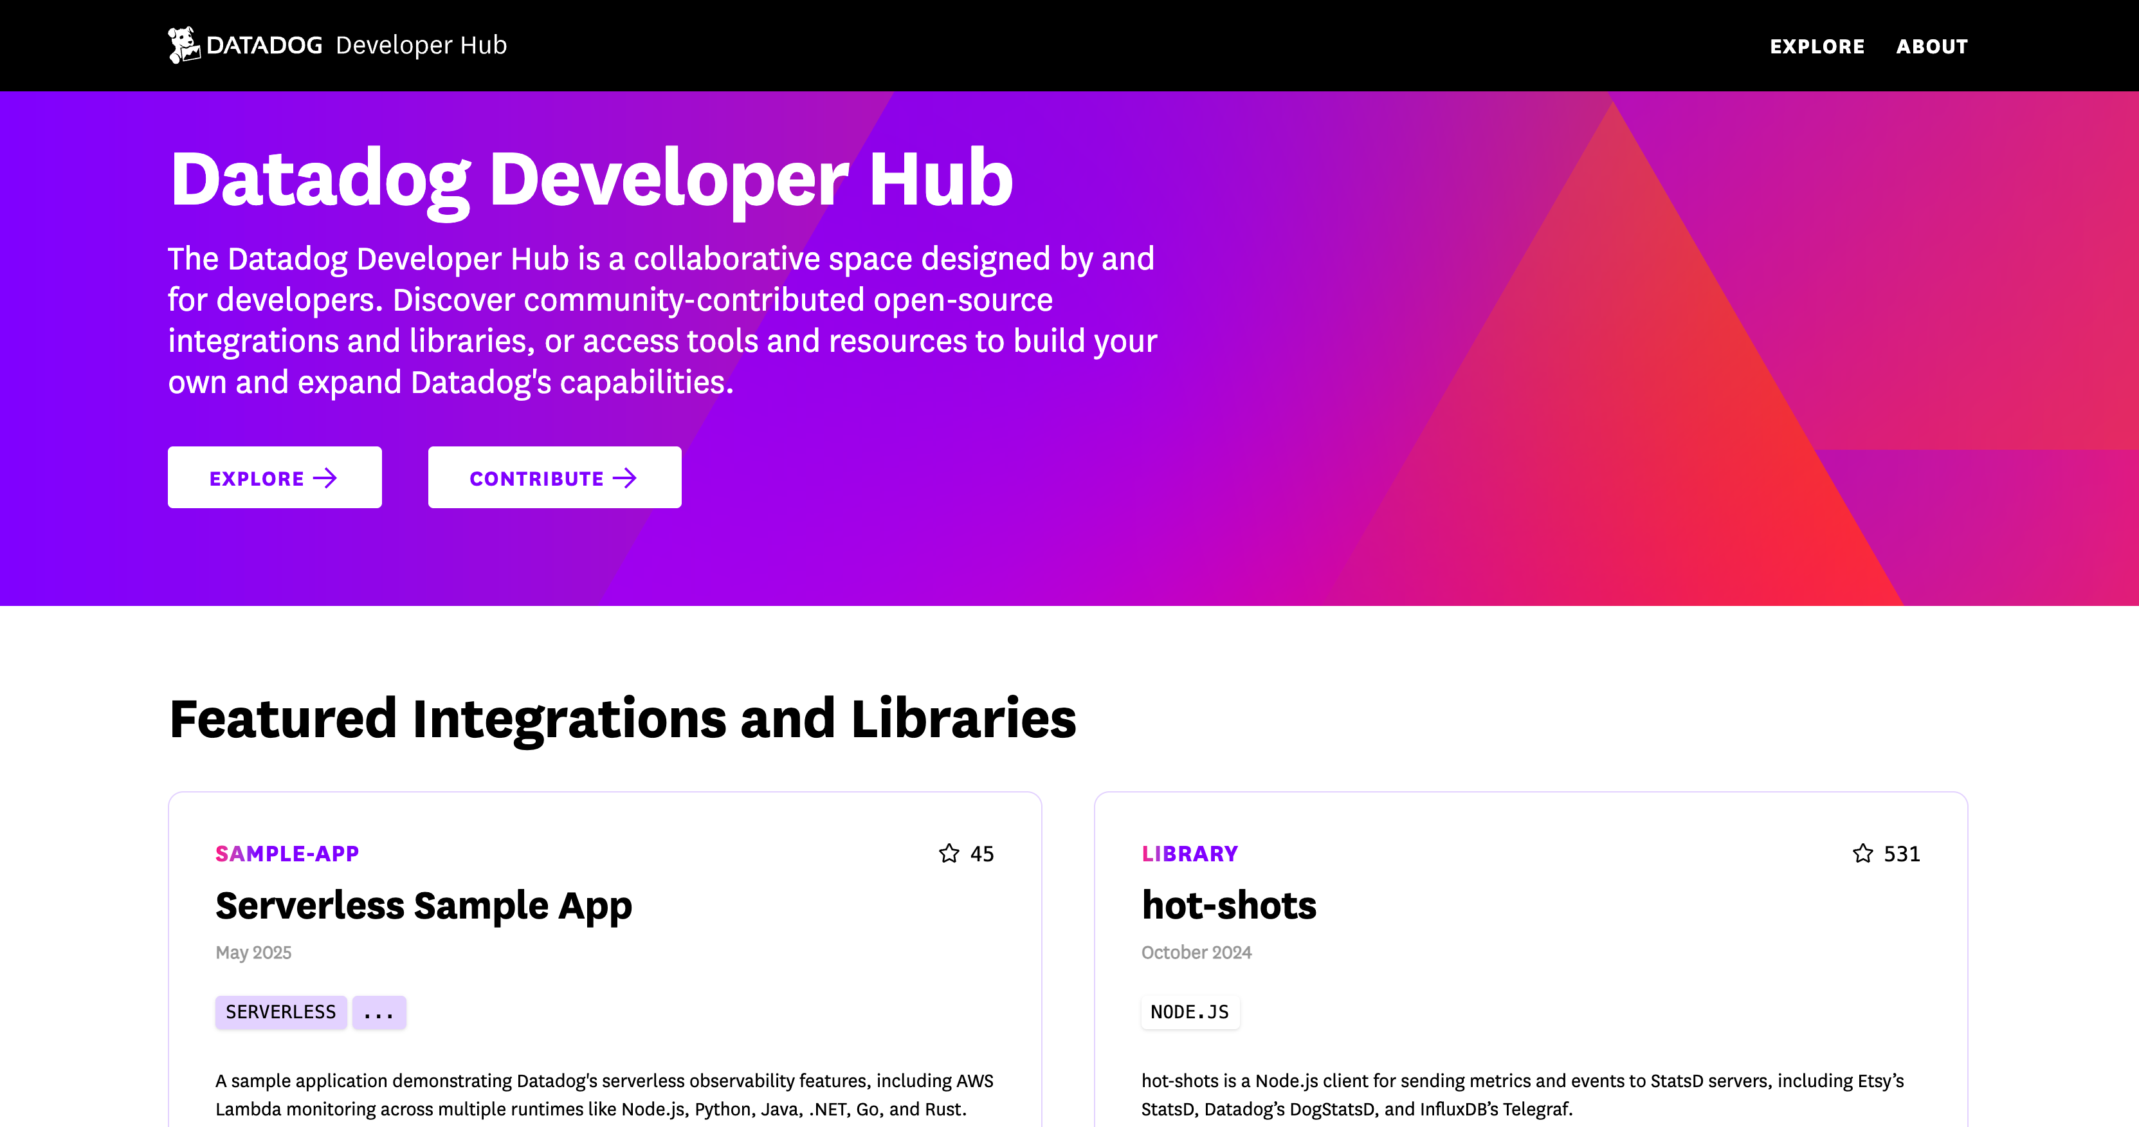Image resolution: width=2139 pixels, height=1127 pixels.
Task: Select the SERVERLESS tag chip
Action: (x=280, y=1012)
